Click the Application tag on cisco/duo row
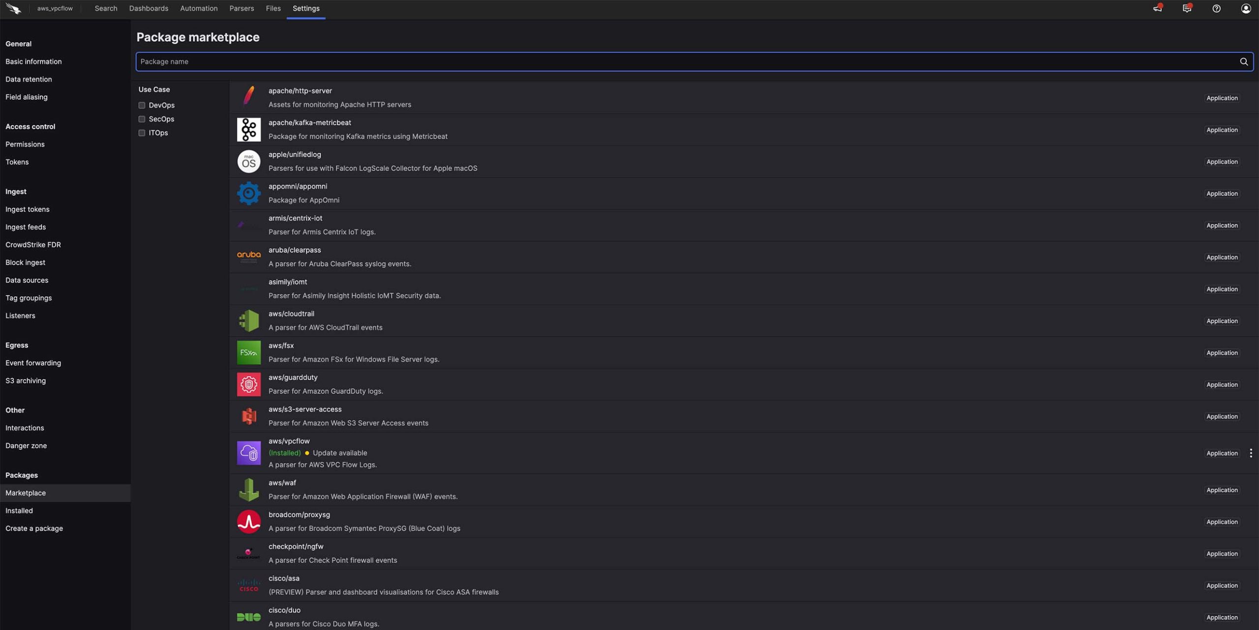This screenshot has width=1259, height=630. pos(1222,617)
